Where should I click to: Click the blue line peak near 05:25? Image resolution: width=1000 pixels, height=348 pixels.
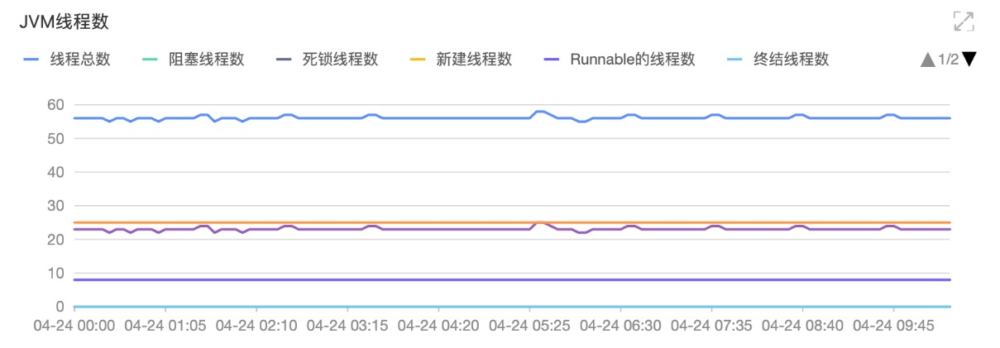539,112
